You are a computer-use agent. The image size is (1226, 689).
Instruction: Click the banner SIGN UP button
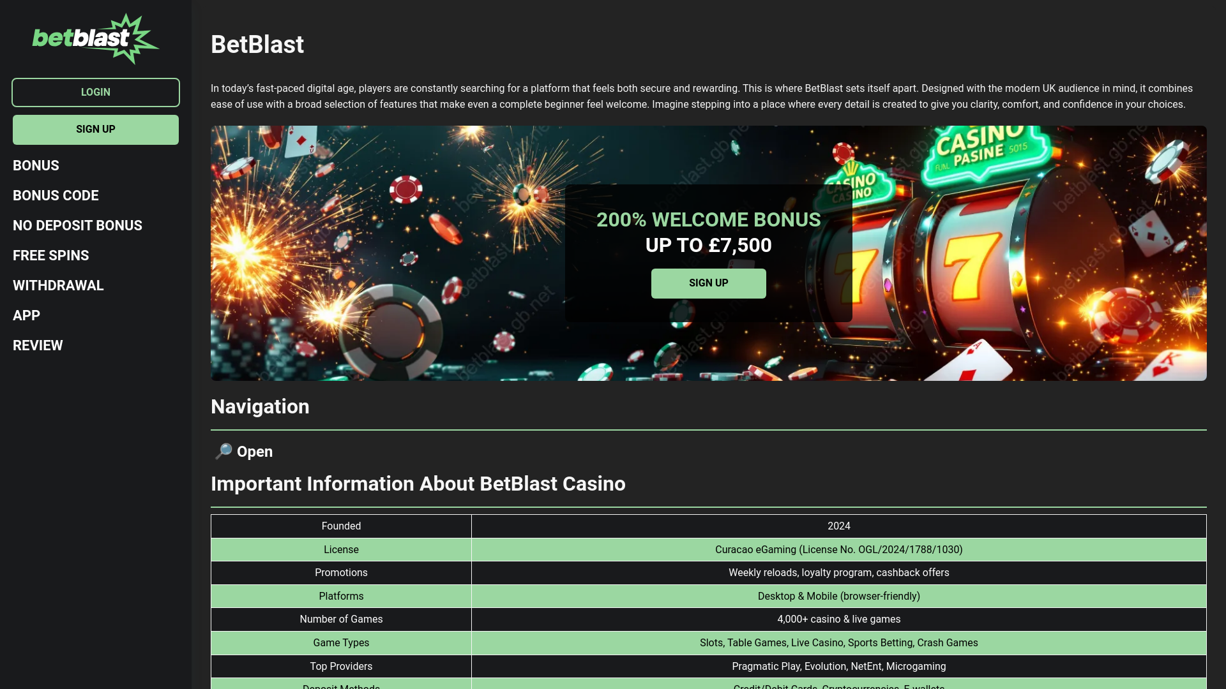[x=709, y=283]
